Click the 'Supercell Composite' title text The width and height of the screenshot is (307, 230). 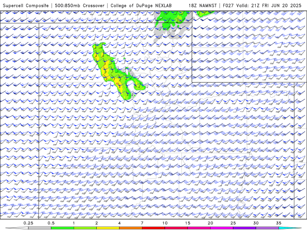pyautogui.click(x=26, y=6)
